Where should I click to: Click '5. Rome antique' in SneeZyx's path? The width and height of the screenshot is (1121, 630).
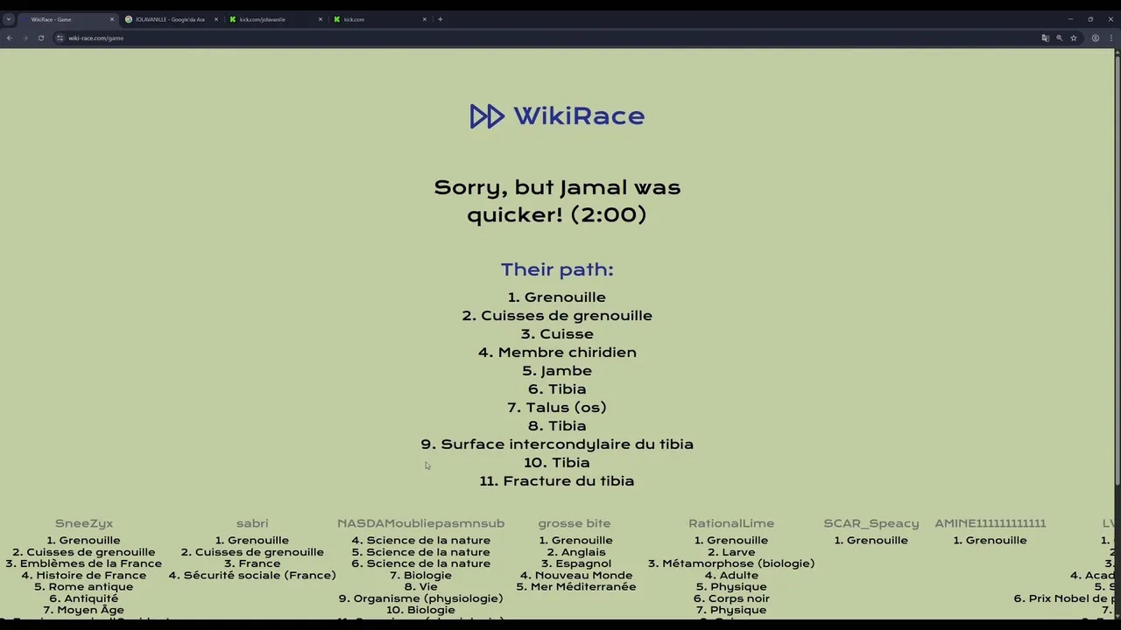click(84, 586)
